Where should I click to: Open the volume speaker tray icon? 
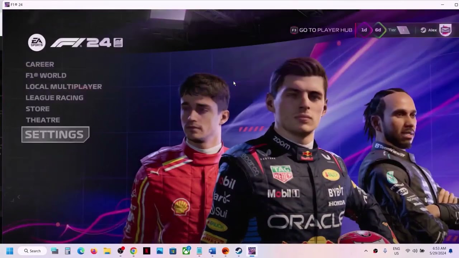click(x=415, y=251)
